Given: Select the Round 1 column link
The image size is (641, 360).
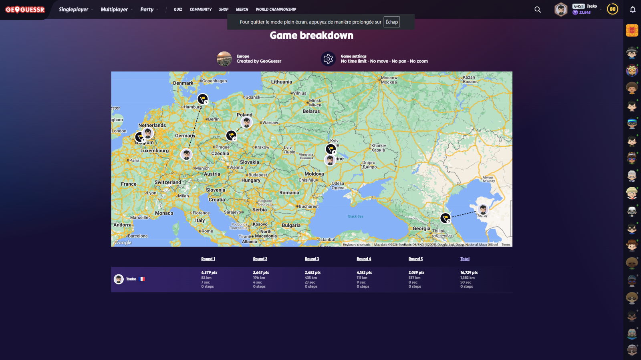Looking at the screenshot, I should tap(208, 259).
